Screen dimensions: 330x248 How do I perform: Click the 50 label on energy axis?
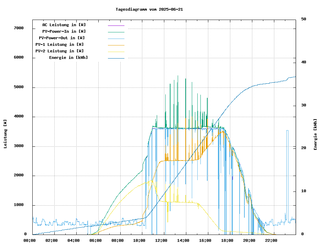click(304, 19)
